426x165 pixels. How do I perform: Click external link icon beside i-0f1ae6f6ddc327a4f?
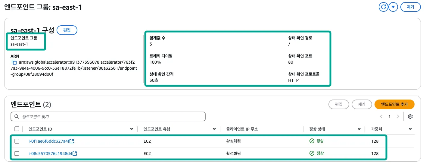(x=72, y=141)
